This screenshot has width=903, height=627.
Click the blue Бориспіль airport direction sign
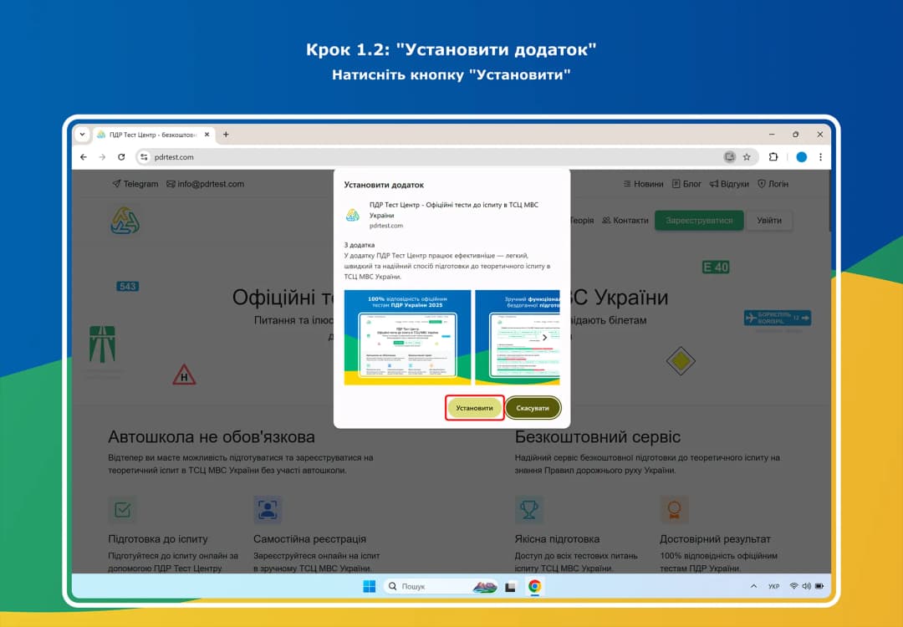[778, 318]
